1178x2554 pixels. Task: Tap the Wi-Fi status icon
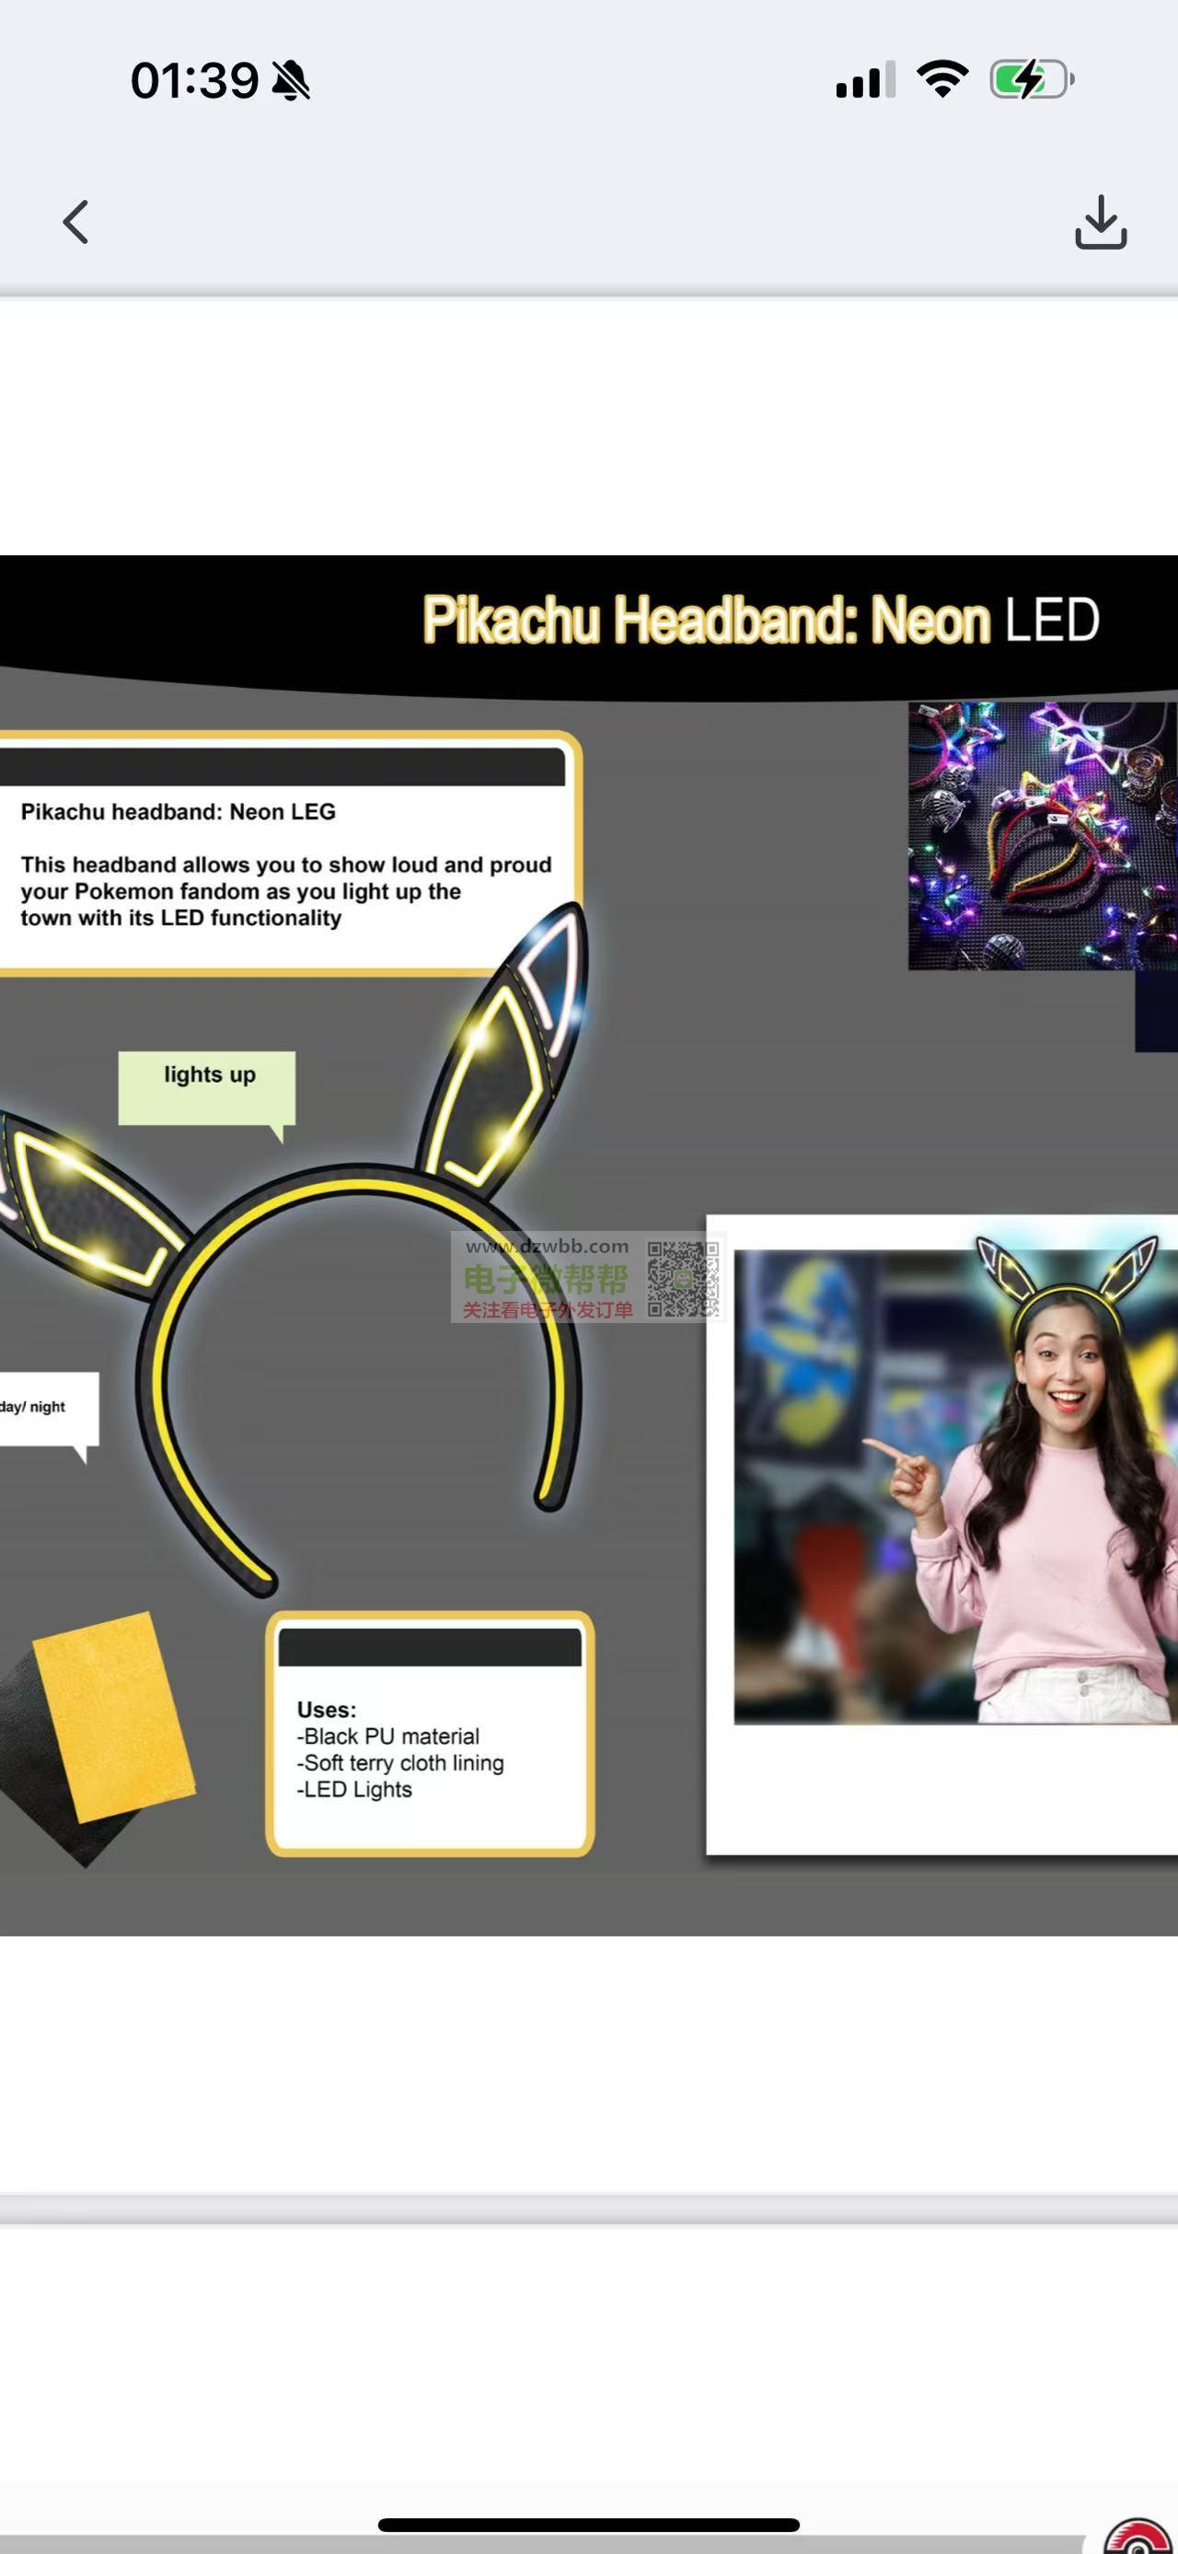tap(942, 79)
